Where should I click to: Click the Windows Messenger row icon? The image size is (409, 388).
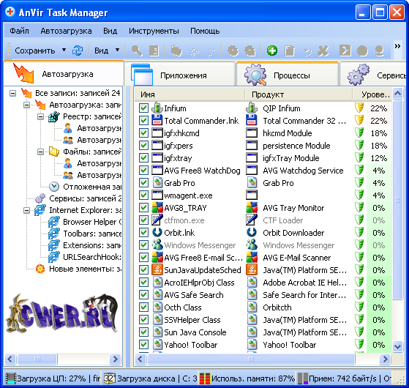[x=157, y=245]
